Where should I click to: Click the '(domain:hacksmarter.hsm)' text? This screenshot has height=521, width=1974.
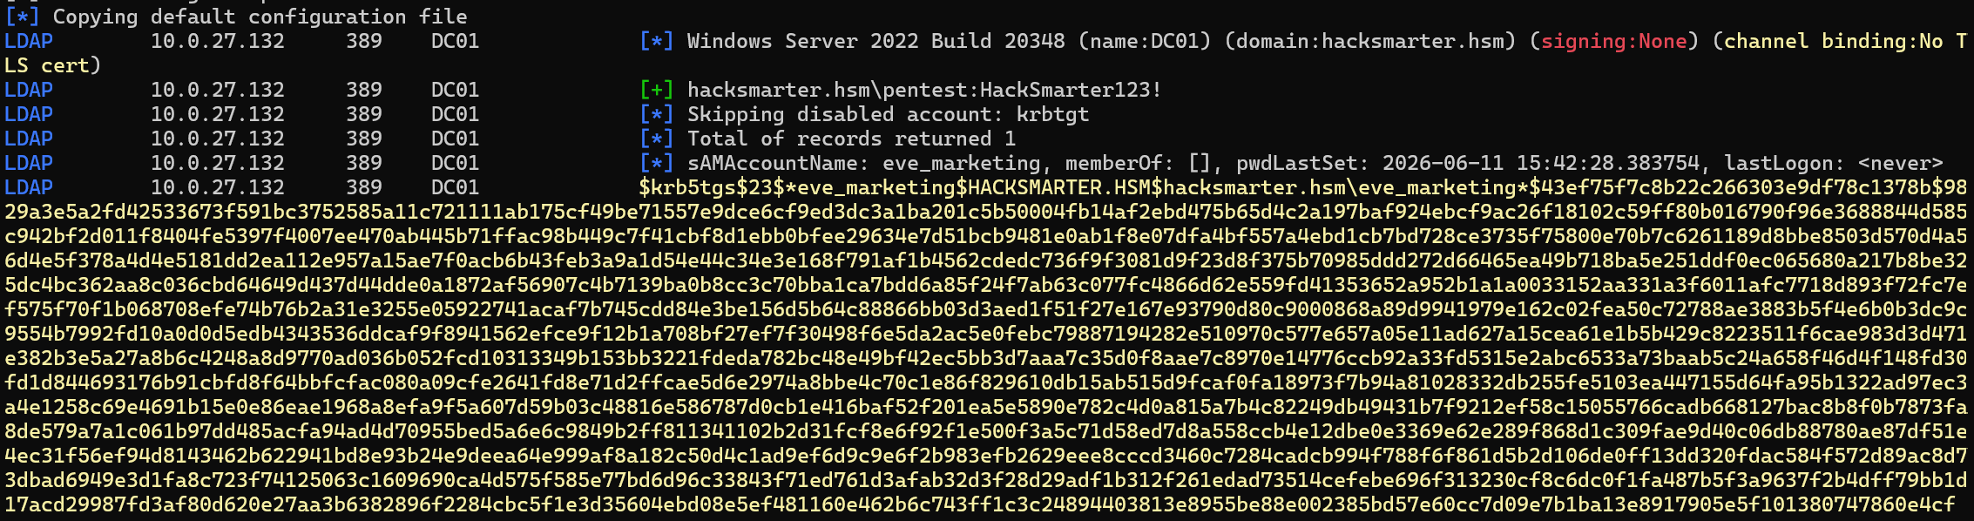pos(1370,41)
